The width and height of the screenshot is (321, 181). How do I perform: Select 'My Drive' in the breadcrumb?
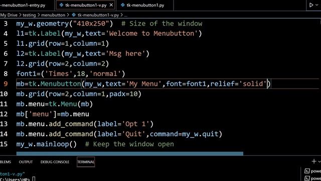click(x=9, y=15)
